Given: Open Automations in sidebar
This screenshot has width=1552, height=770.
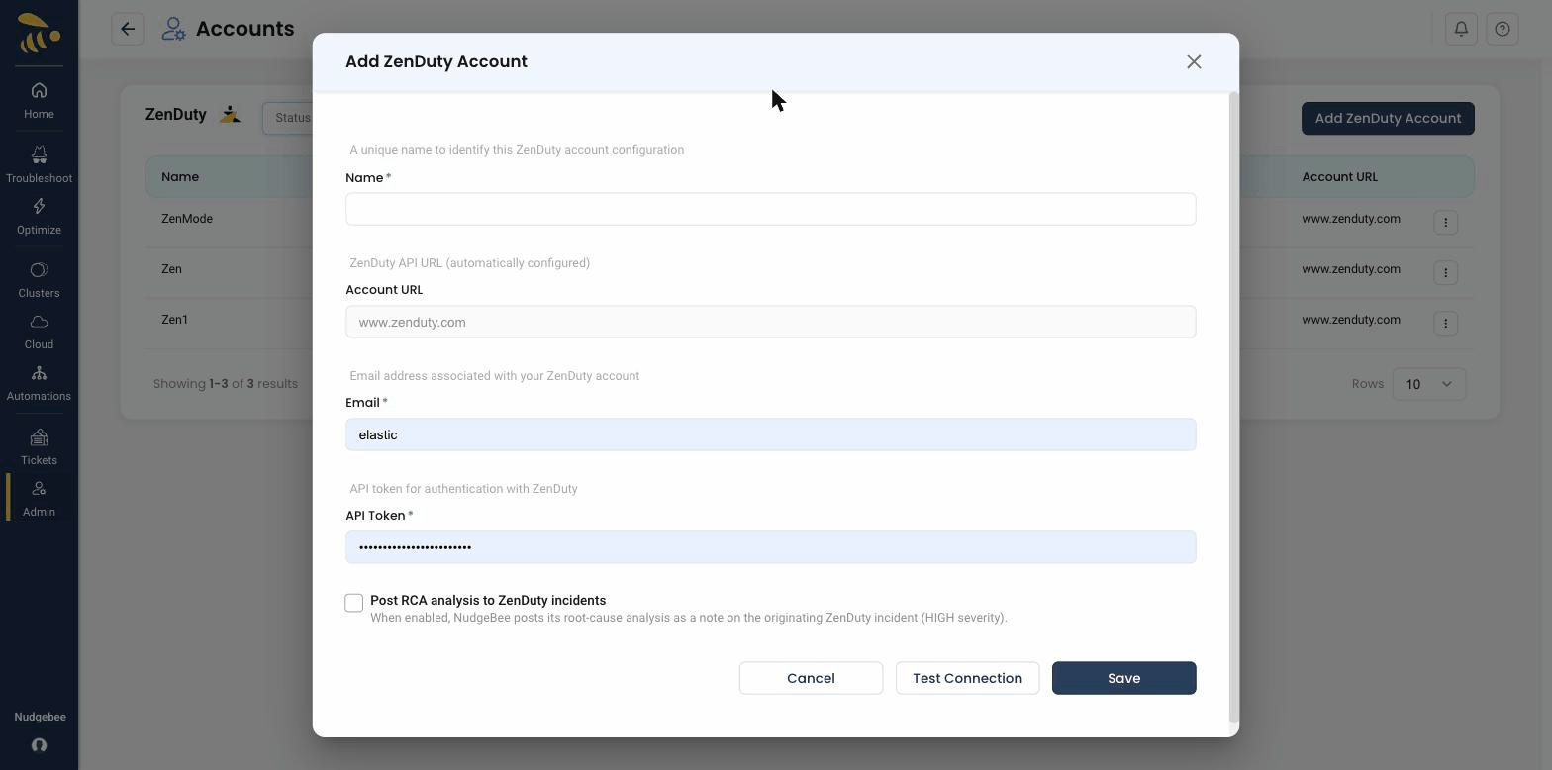Looking at the screenshot, I should coord(39,383).
